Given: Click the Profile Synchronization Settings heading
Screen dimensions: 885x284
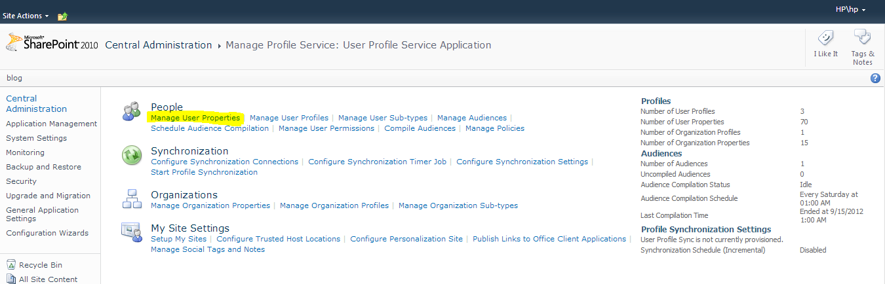Looking at the screenshot, I should pos(706,229).
